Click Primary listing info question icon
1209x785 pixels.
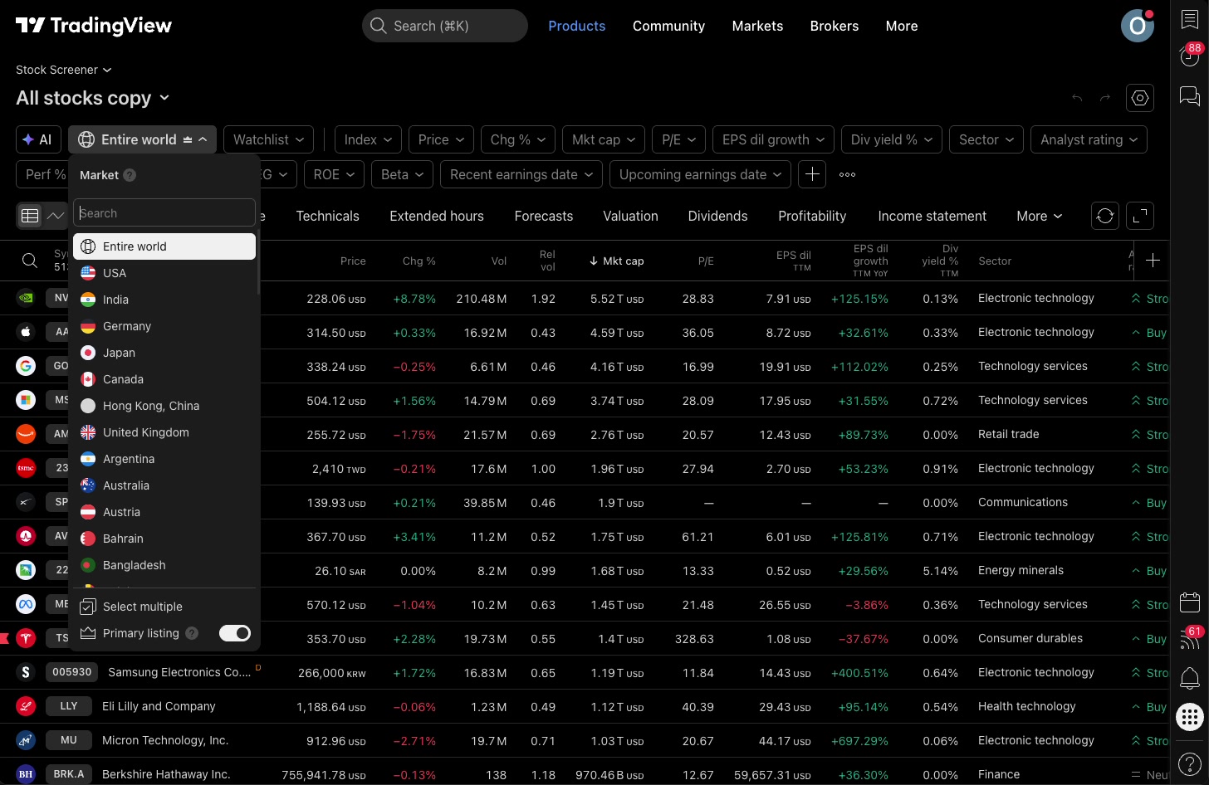pos(192,633)
